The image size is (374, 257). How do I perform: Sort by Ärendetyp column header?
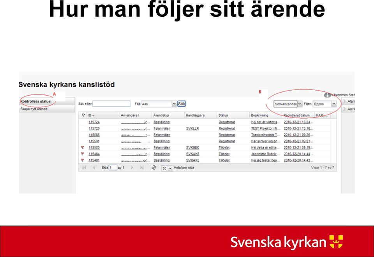(168, 115)
